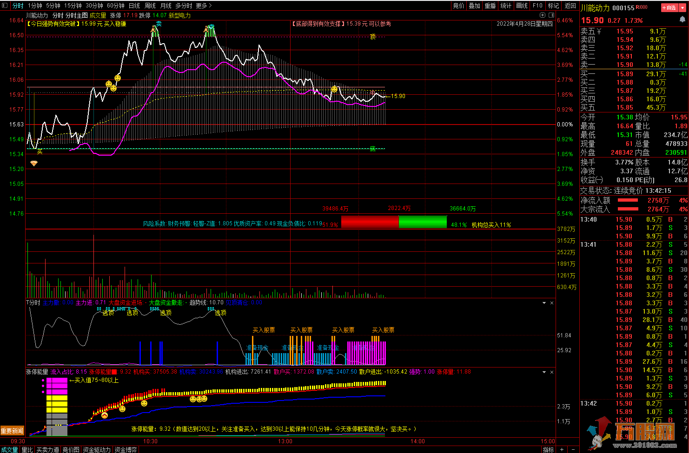This screenshot has width=689, height=453.
Task: Expand the 更多 timeframe options
Action: click(204, 6)
